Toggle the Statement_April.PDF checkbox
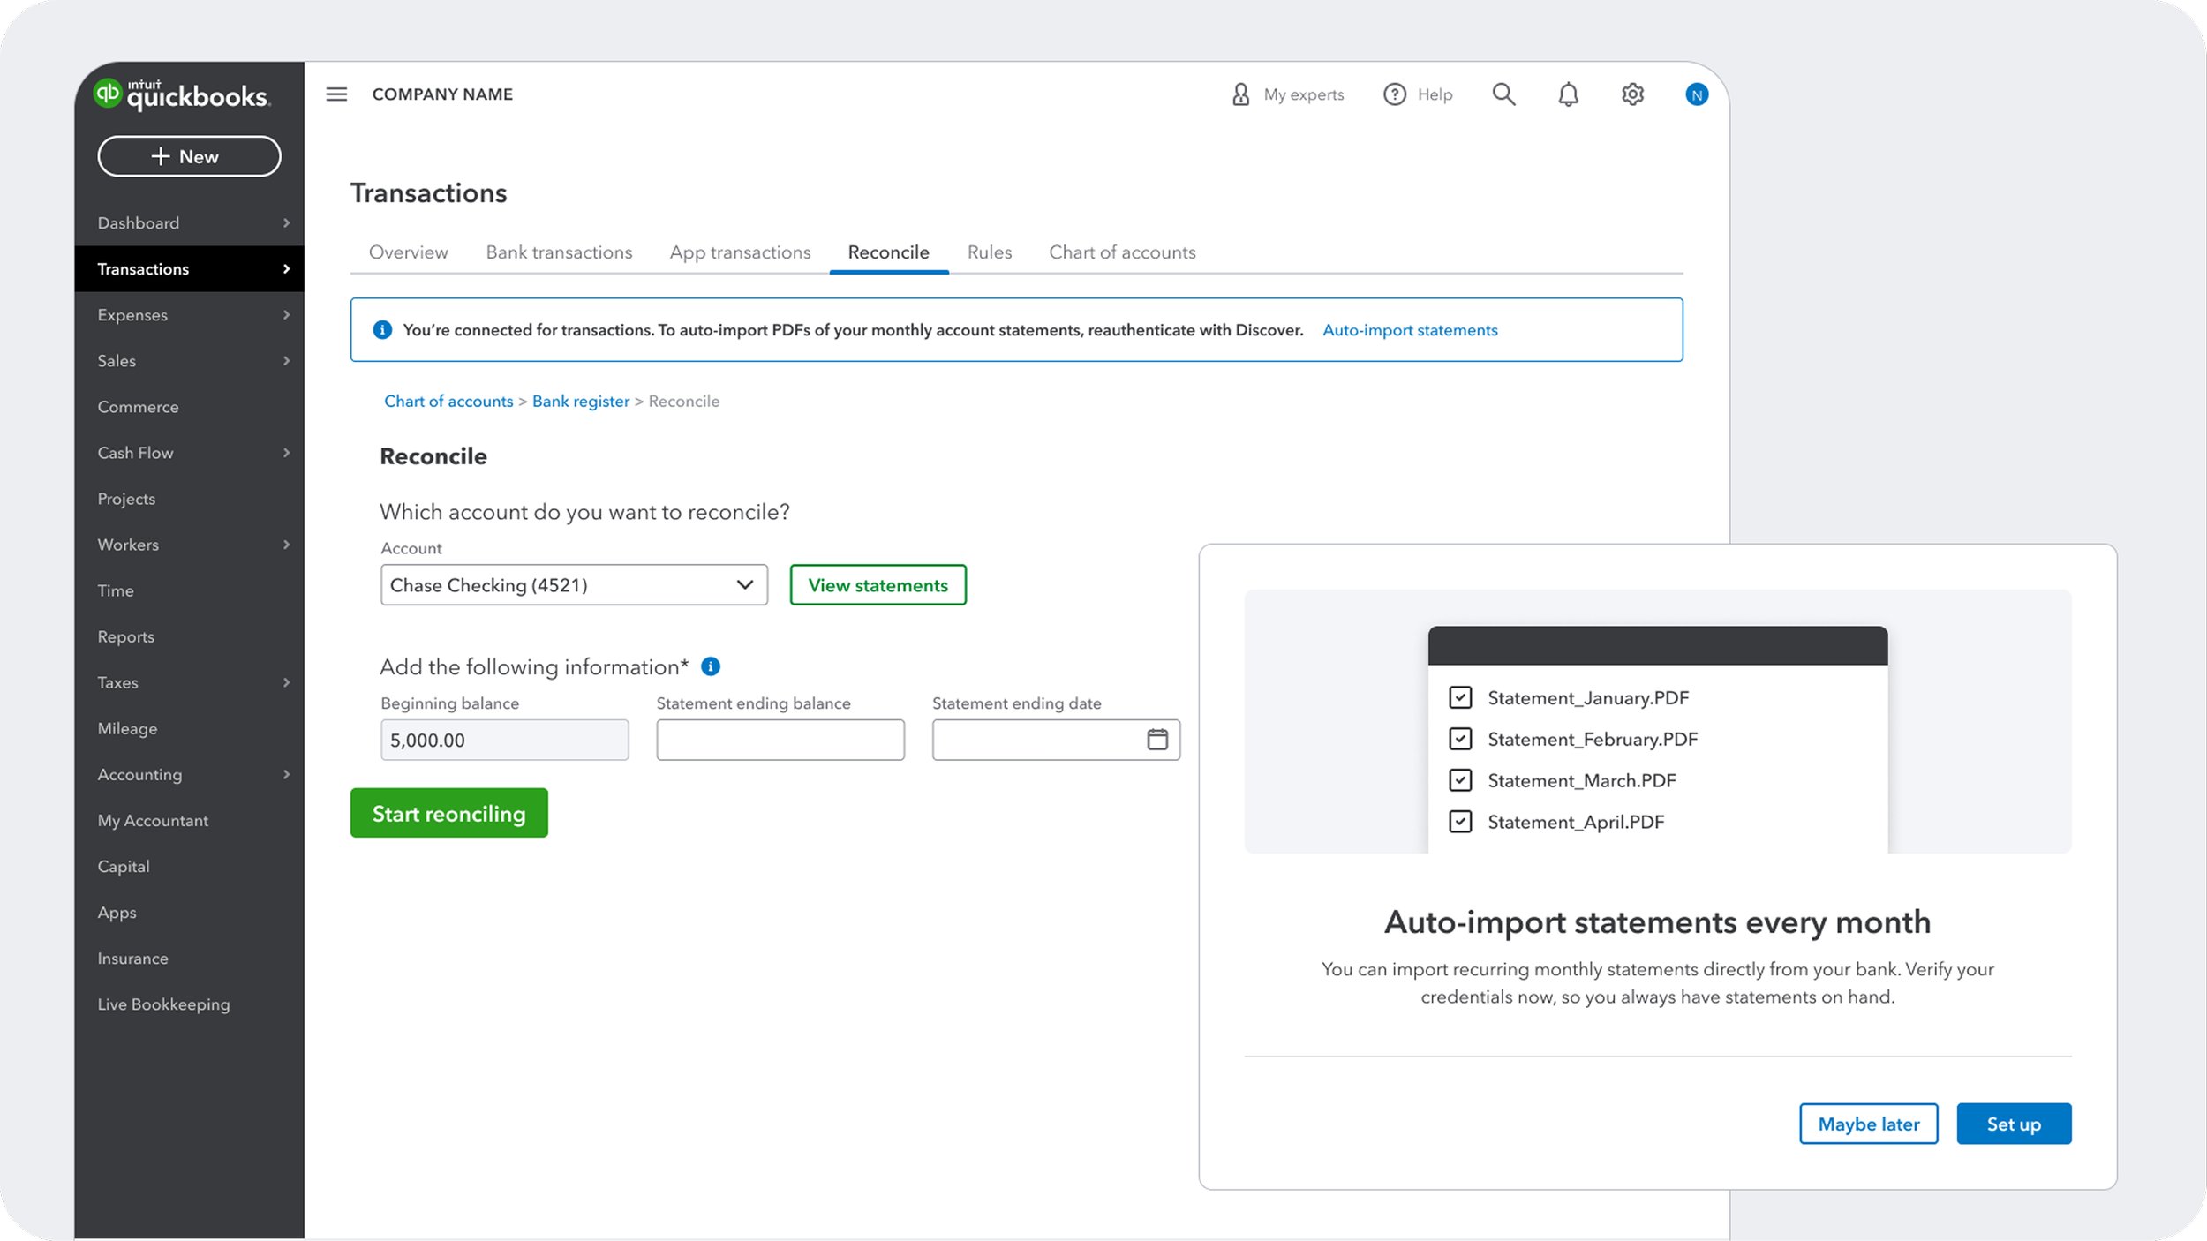2207x1241 pixels. pos(1460,822)
